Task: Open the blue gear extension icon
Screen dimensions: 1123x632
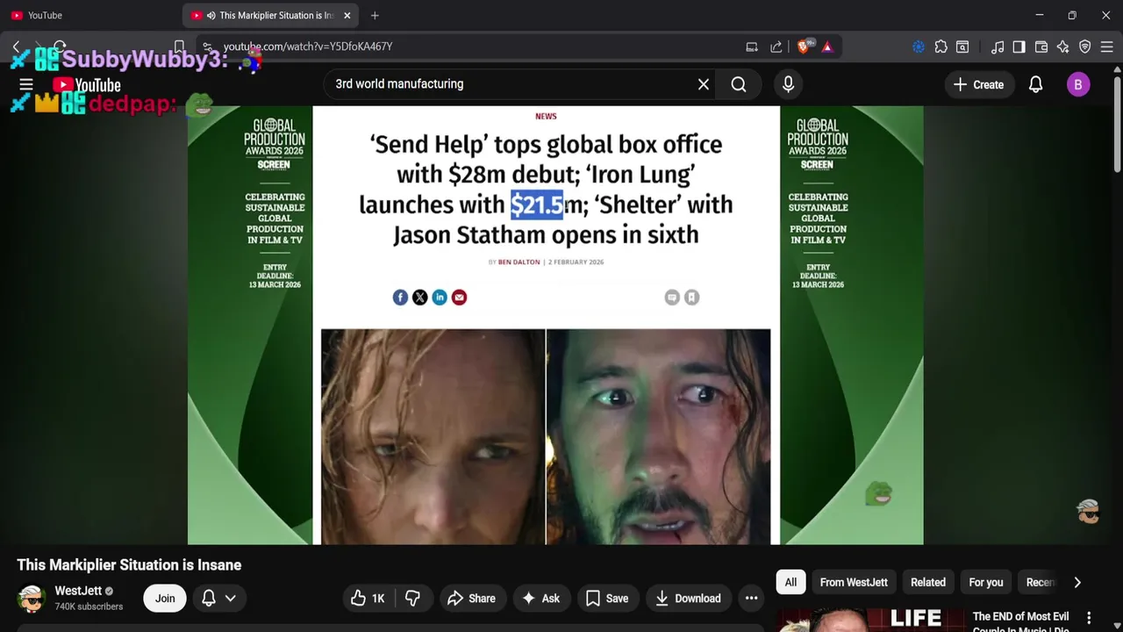Action: pos(919,47)
